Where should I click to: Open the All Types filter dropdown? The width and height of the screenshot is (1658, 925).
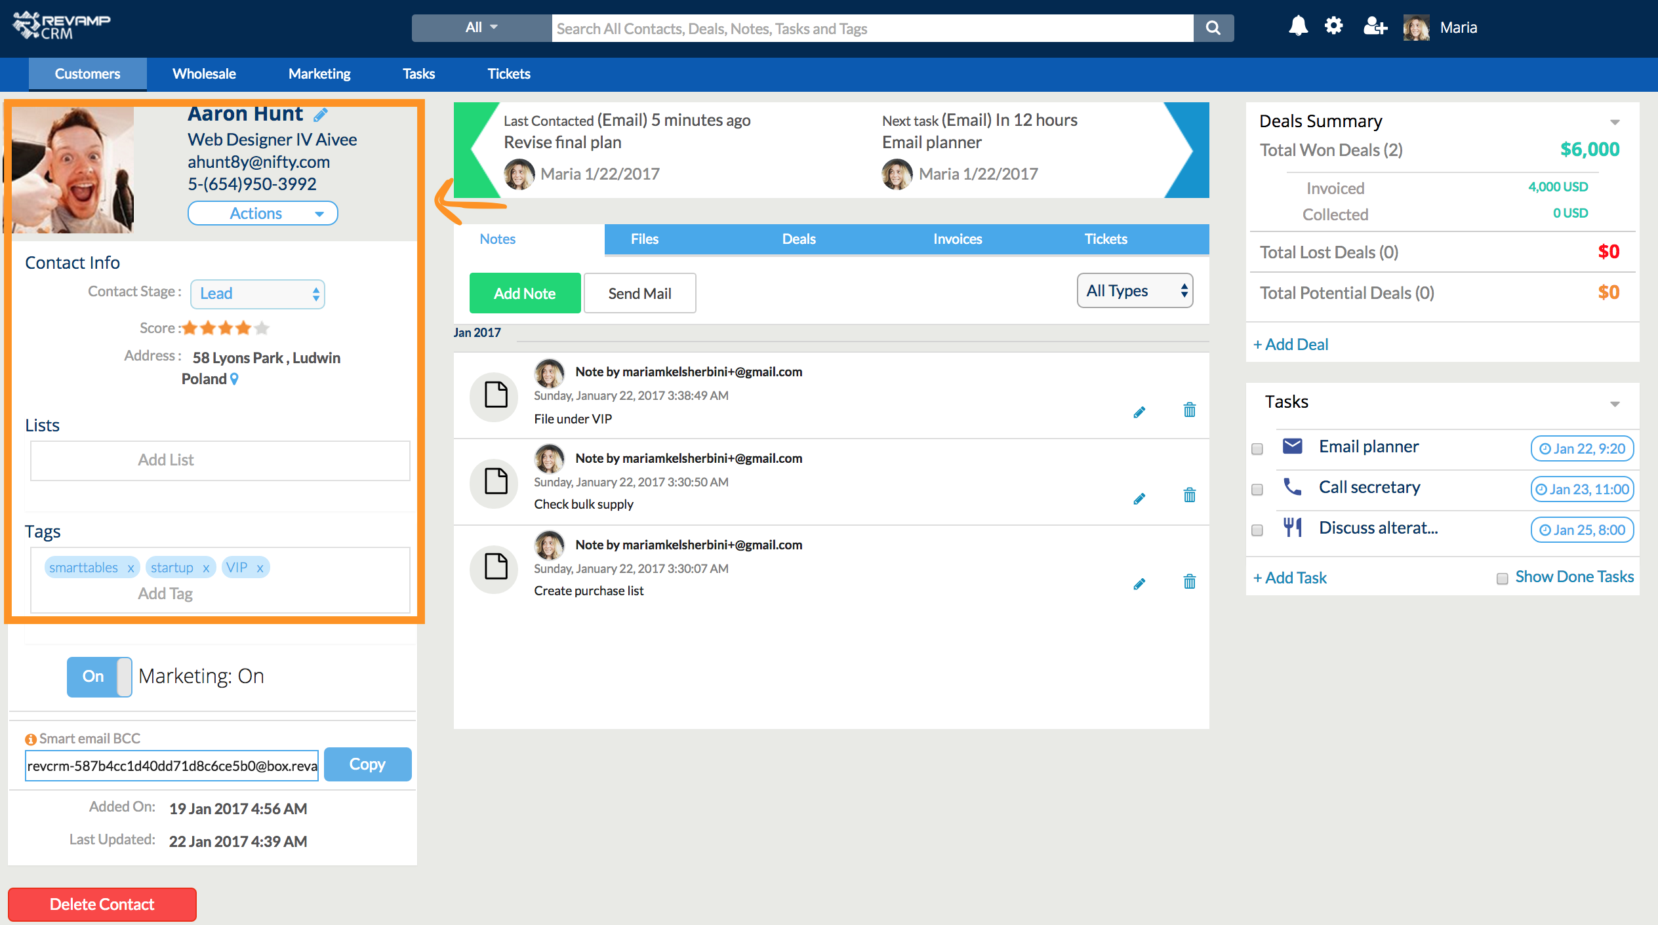(1135, 291)
